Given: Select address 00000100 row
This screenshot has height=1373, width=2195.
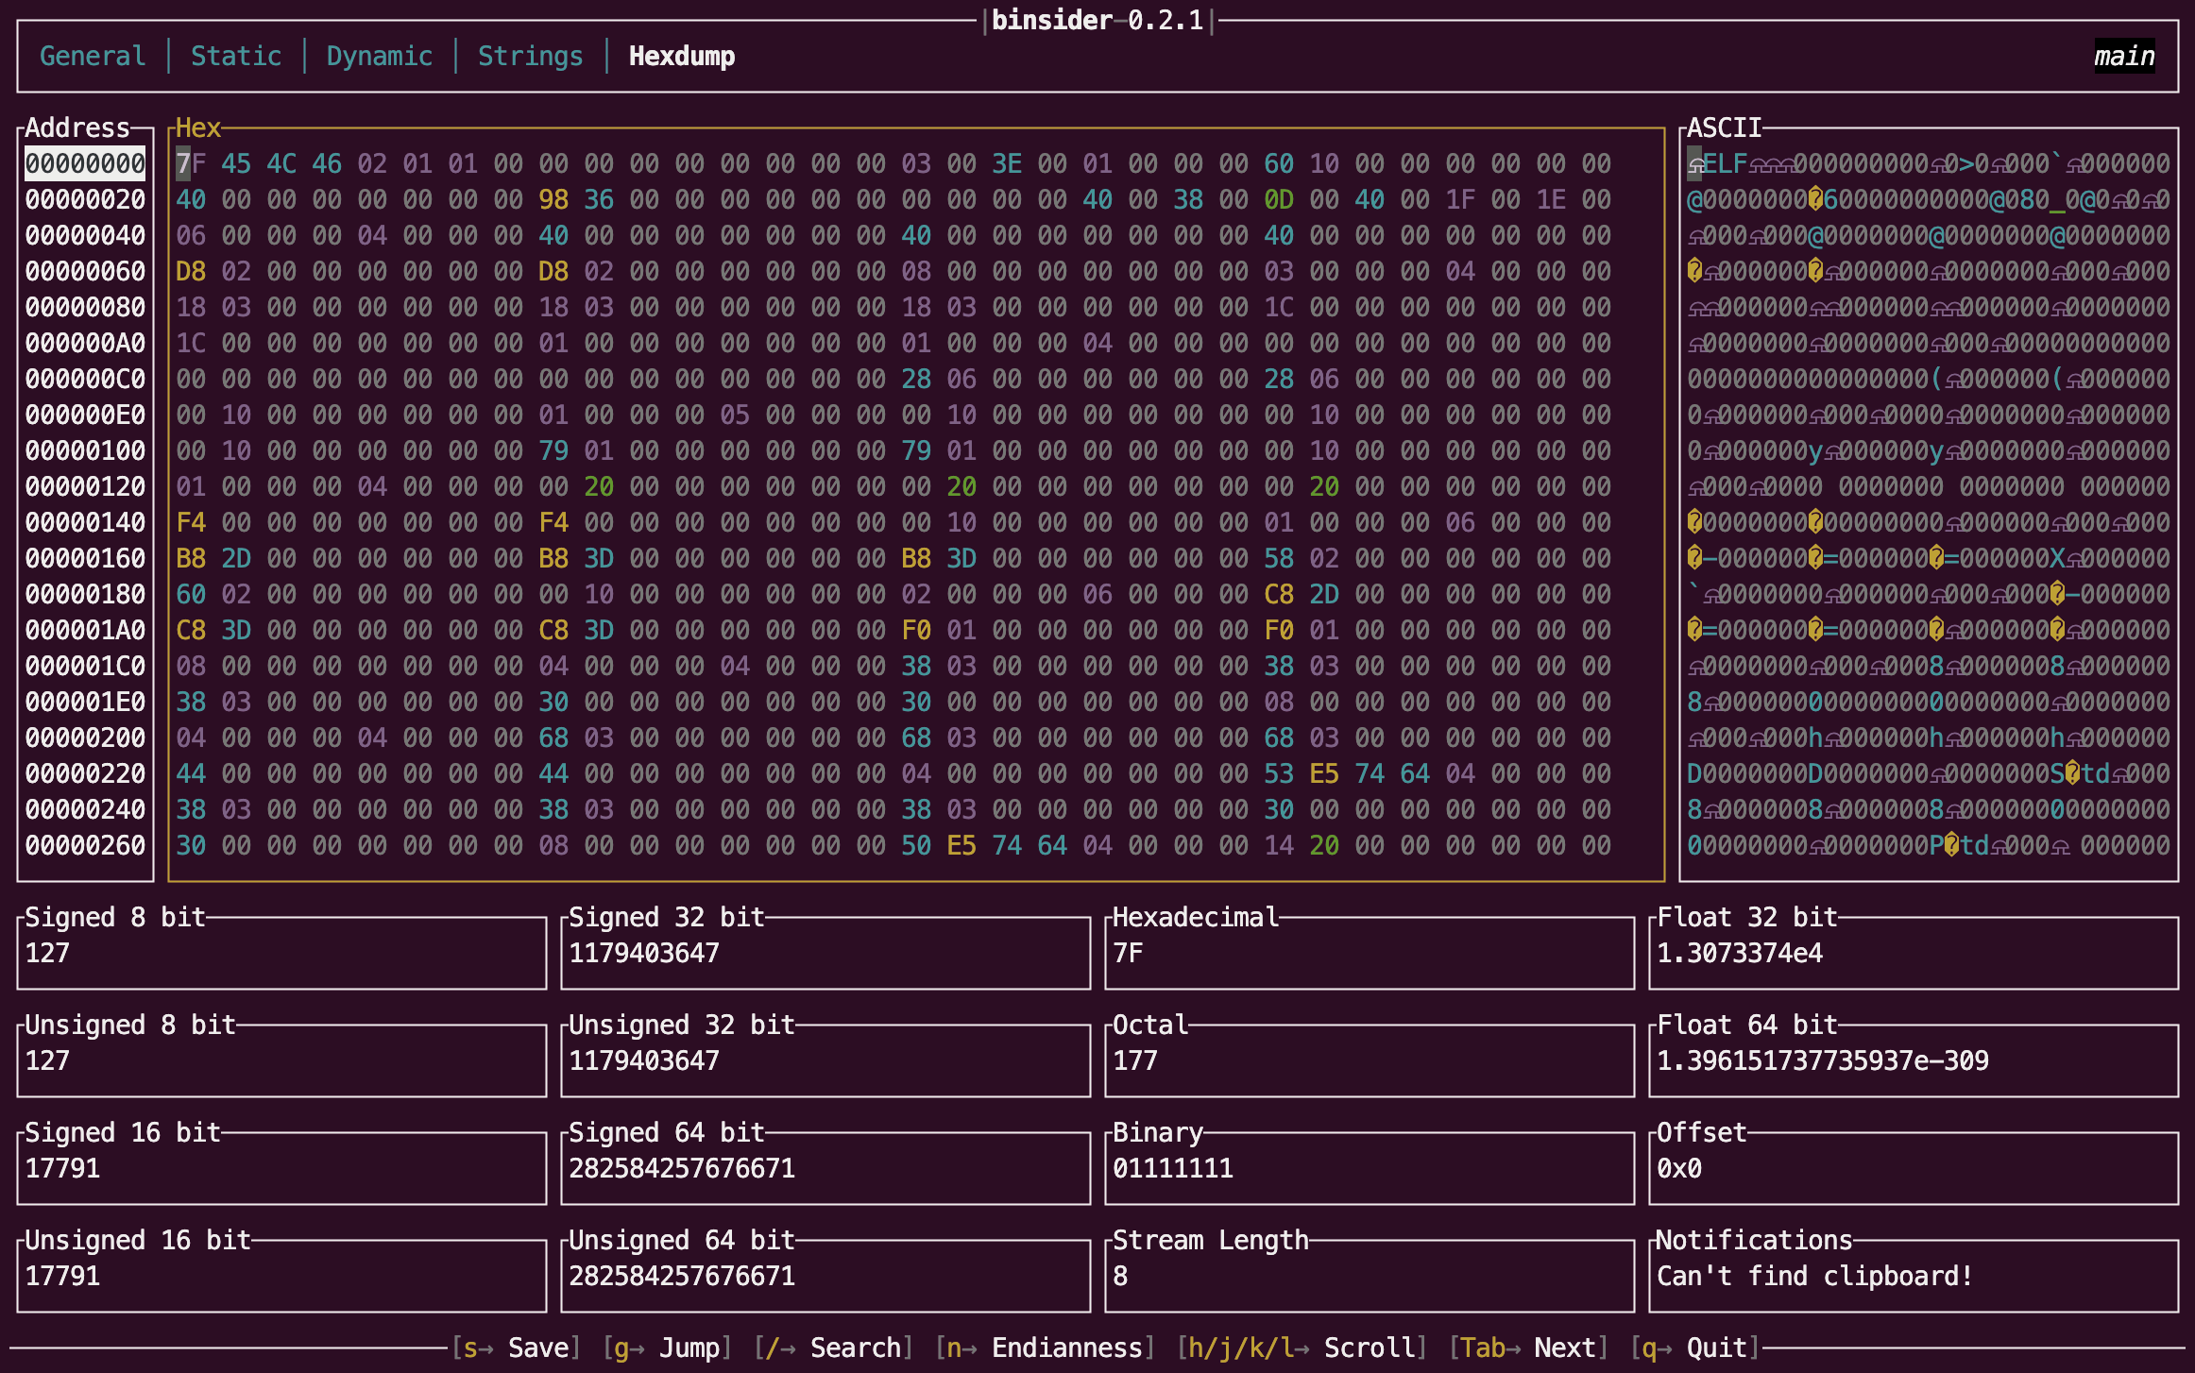Looking at the screenshot, I should point(85,451).
